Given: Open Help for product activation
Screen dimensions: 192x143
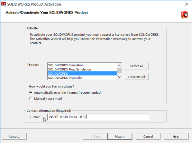Looking at the screenshot, I should (176, 136).
